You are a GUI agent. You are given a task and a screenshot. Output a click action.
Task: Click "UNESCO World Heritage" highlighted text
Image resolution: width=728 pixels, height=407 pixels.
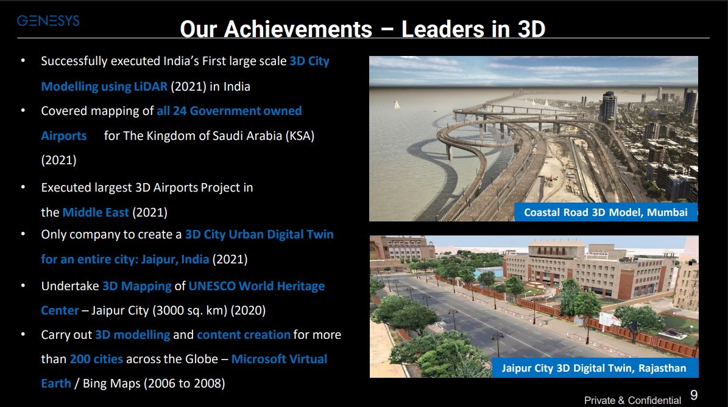[256, 286]
